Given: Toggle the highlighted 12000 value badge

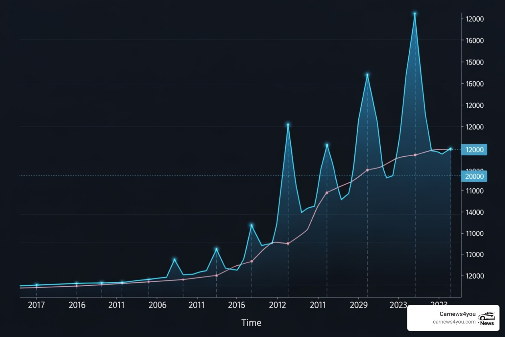Looking at the screenshot, I should 473,150.
